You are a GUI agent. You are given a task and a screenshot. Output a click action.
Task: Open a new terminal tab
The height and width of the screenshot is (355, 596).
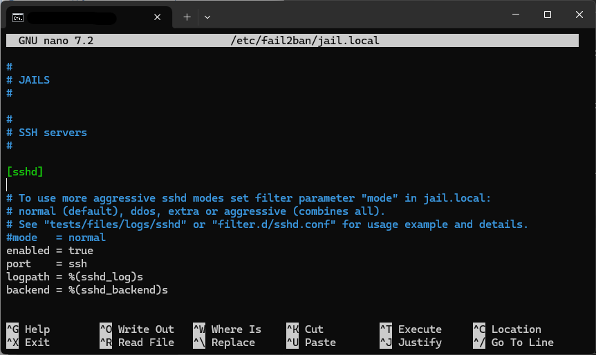tap(187, 15)
